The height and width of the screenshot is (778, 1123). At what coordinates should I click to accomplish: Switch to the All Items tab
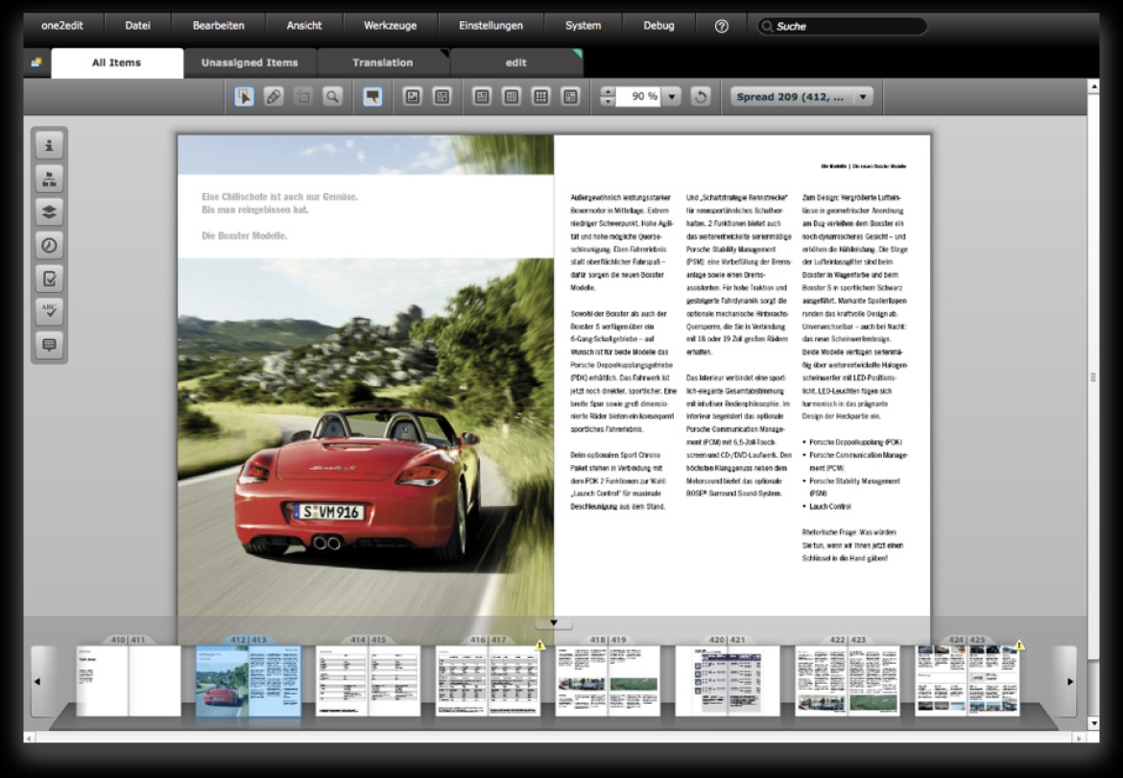pos(117,63)
